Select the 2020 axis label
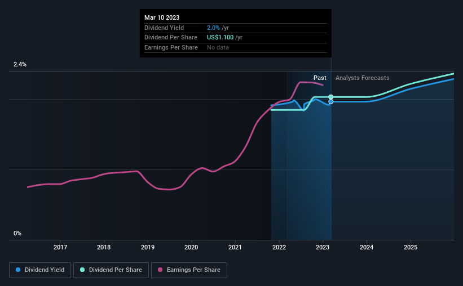The width and height of the screenshot is (463, 286). (191, 247)
